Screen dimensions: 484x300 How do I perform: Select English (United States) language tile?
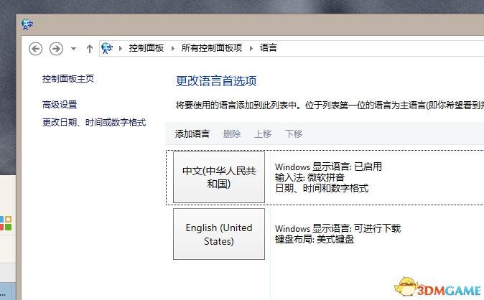219,234
